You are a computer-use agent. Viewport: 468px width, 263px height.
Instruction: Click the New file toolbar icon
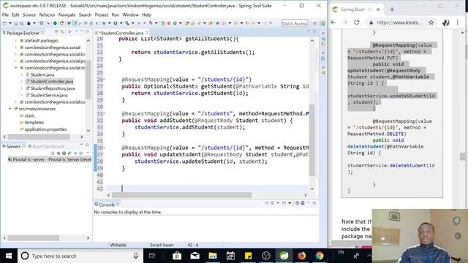[x=4, y=23]
